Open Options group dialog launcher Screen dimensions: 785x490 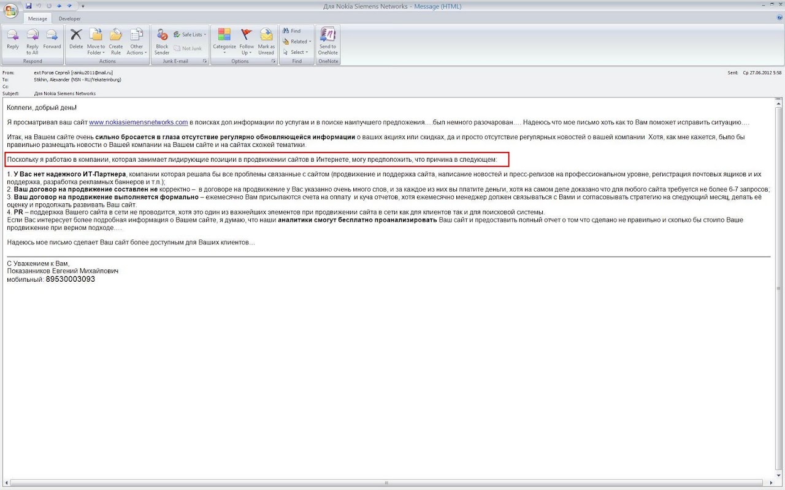pos(274,61)
